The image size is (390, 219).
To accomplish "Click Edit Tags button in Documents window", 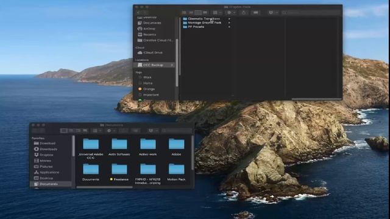I will pos(135,131).
